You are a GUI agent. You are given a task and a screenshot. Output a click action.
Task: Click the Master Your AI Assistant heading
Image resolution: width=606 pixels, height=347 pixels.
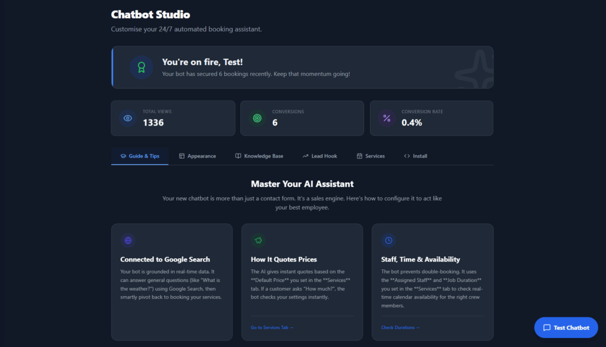tap(302, 184)
